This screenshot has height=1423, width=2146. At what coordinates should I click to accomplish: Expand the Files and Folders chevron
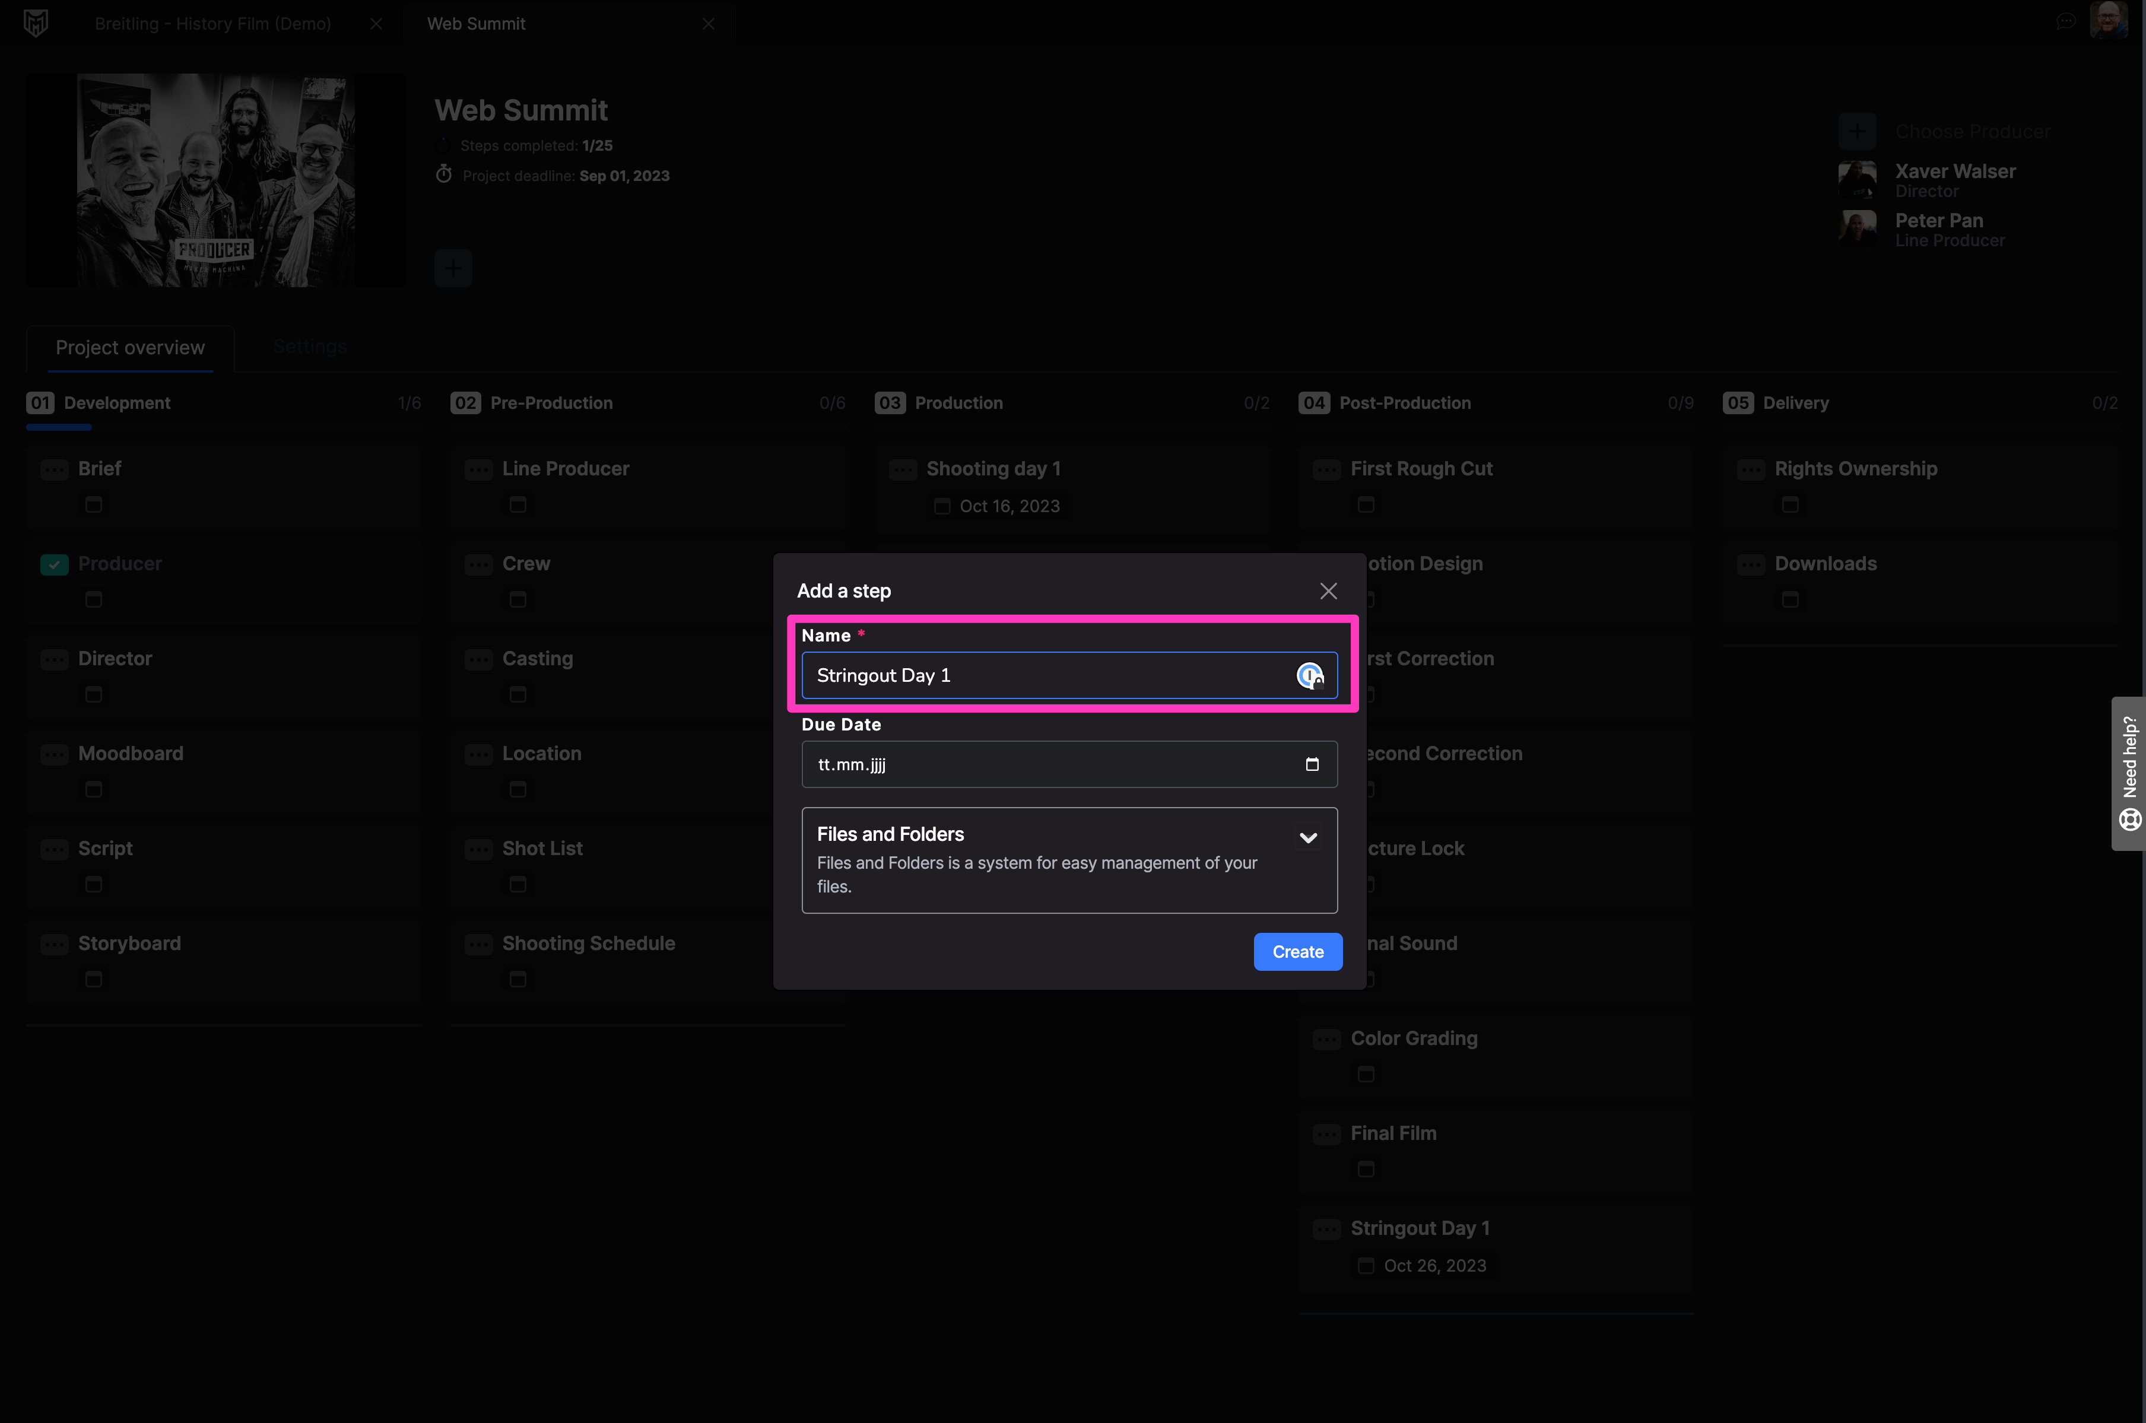pos(1307,837)
